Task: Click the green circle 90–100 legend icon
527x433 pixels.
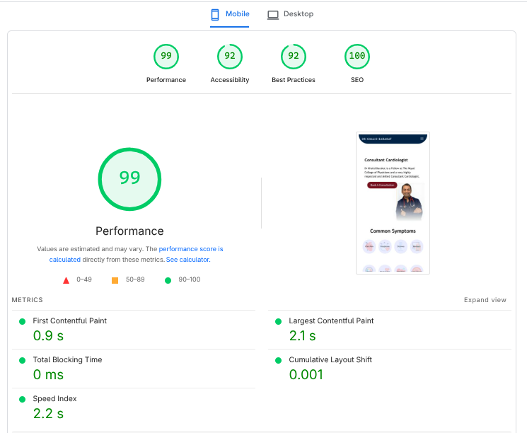Action: click(x=168, y=280)
